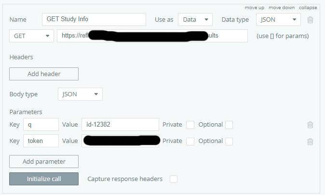325x195 pixels.
Task: Open the Use as dropdown
Action: pos(195,20)
